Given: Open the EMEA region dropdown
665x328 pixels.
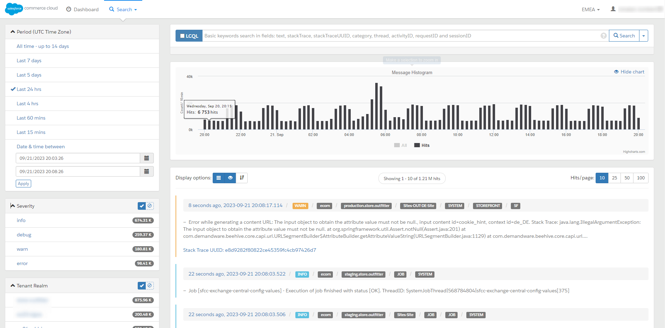Looking at the screenshot, I should 590,9.
